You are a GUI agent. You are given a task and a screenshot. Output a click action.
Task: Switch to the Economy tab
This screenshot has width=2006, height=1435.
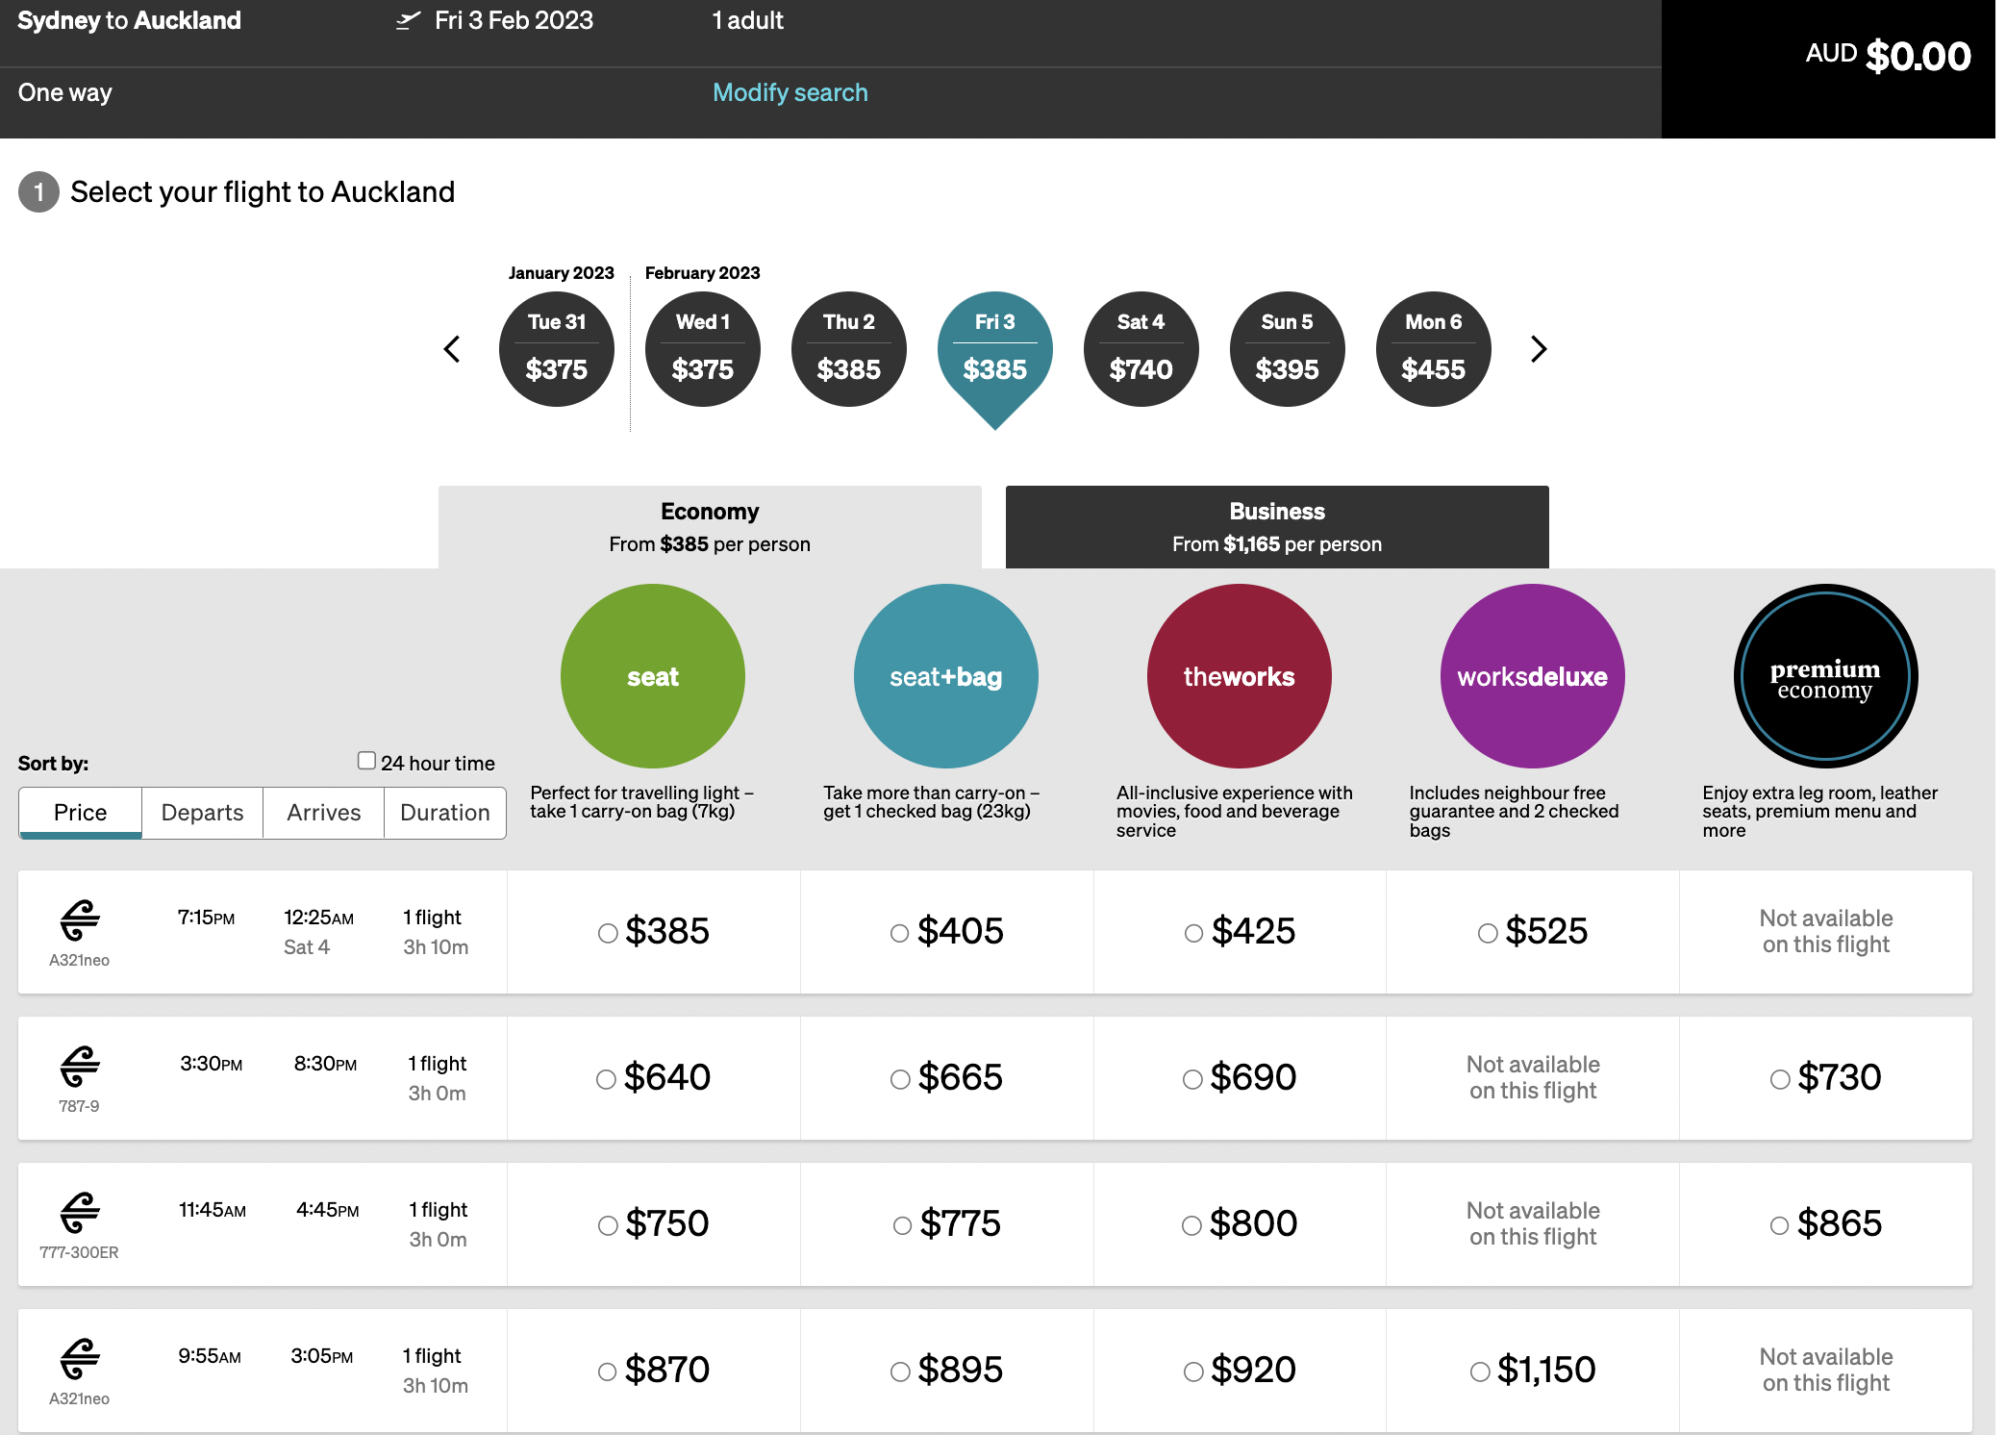[710, 527]
